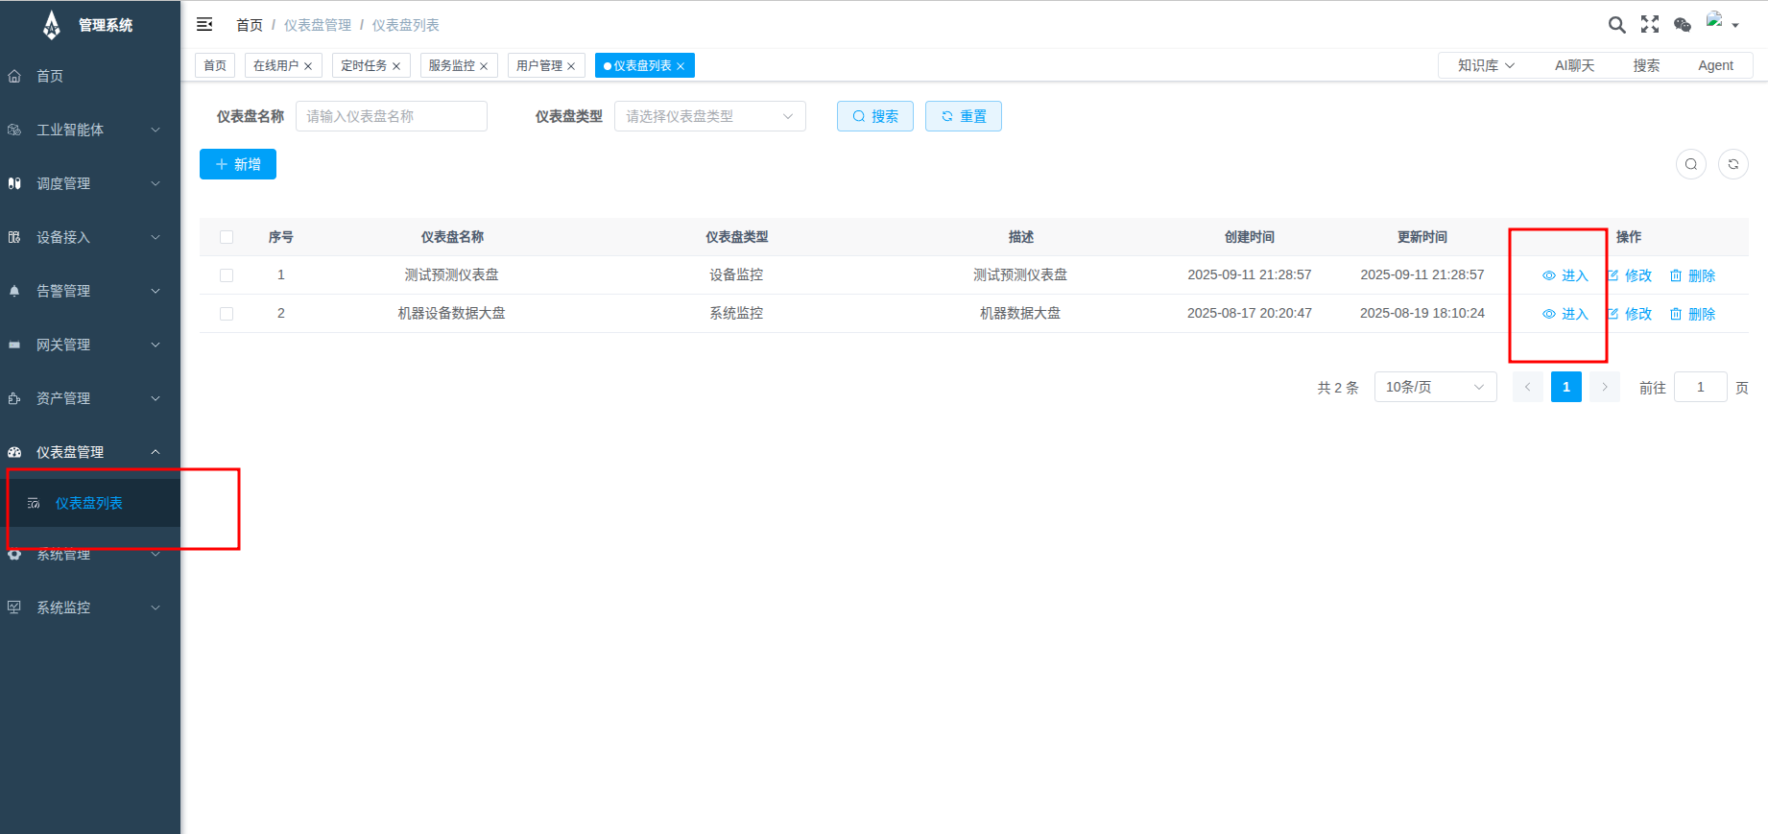Expand the 知识库 dropdown menu
Screen dimensions: 1768x834
1485,65
